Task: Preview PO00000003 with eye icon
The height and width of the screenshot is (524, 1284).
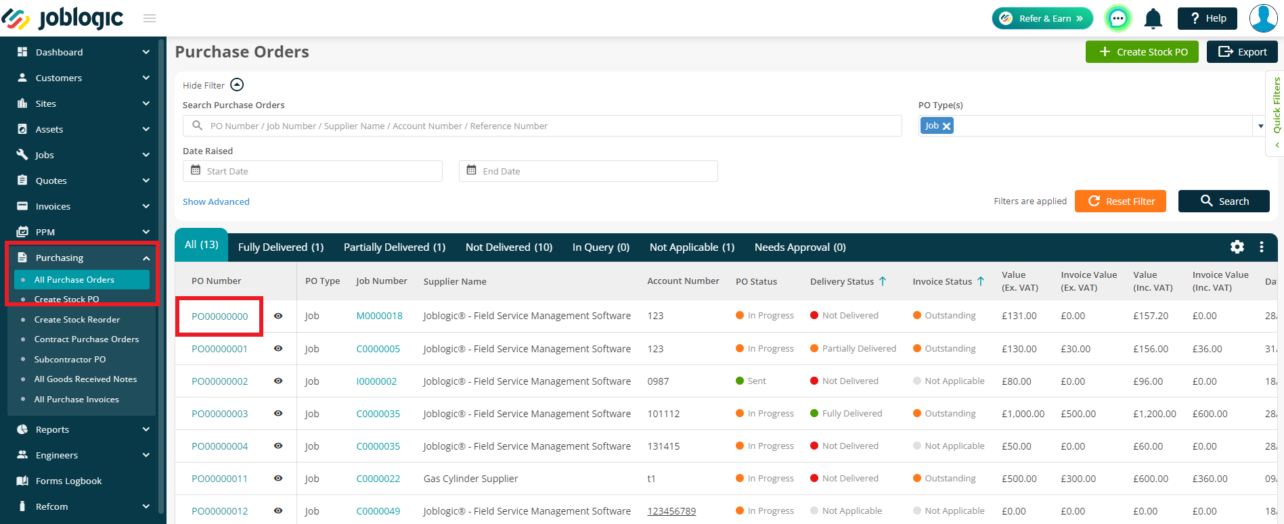Action: pyautogui.click(x=278, y=414)
